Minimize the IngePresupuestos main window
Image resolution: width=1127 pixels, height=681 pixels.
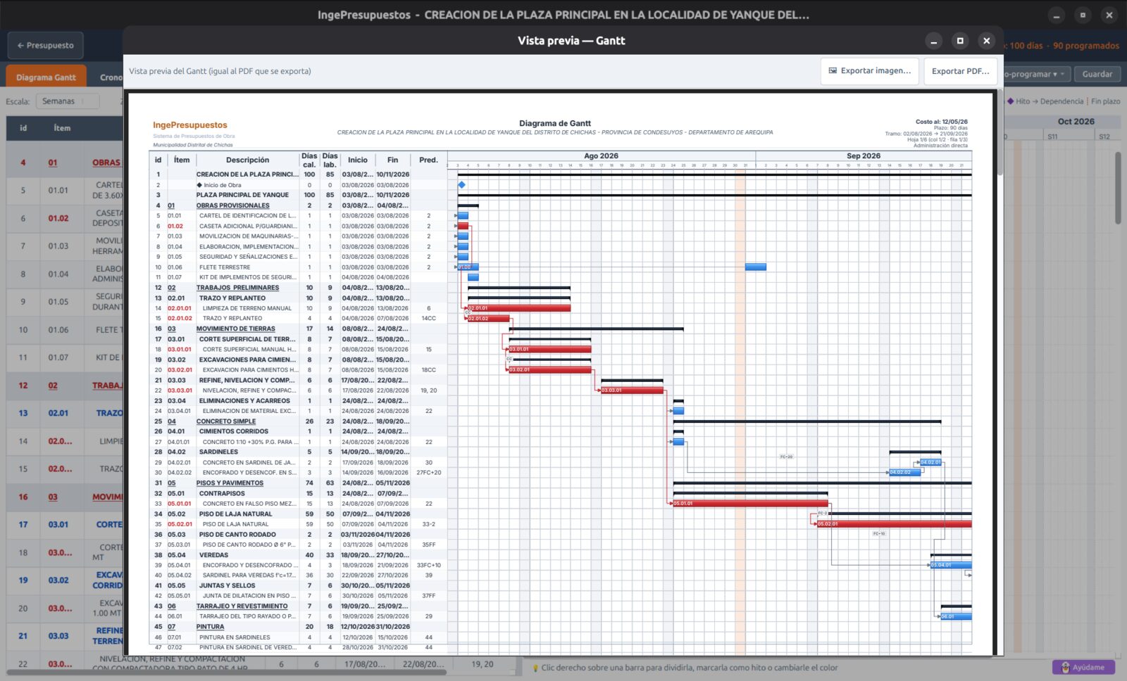[1057, 15]
